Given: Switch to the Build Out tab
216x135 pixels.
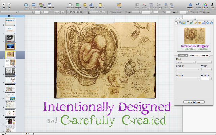Looking at the screenshot, I should (x=194, y=55).
